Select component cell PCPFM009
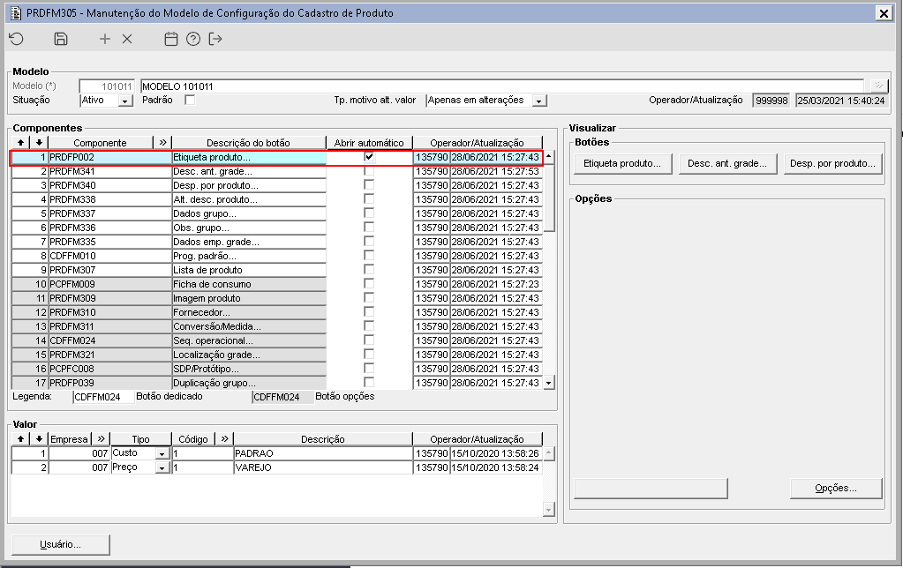This screenshot has width=903, height=568. click(109, 284)
